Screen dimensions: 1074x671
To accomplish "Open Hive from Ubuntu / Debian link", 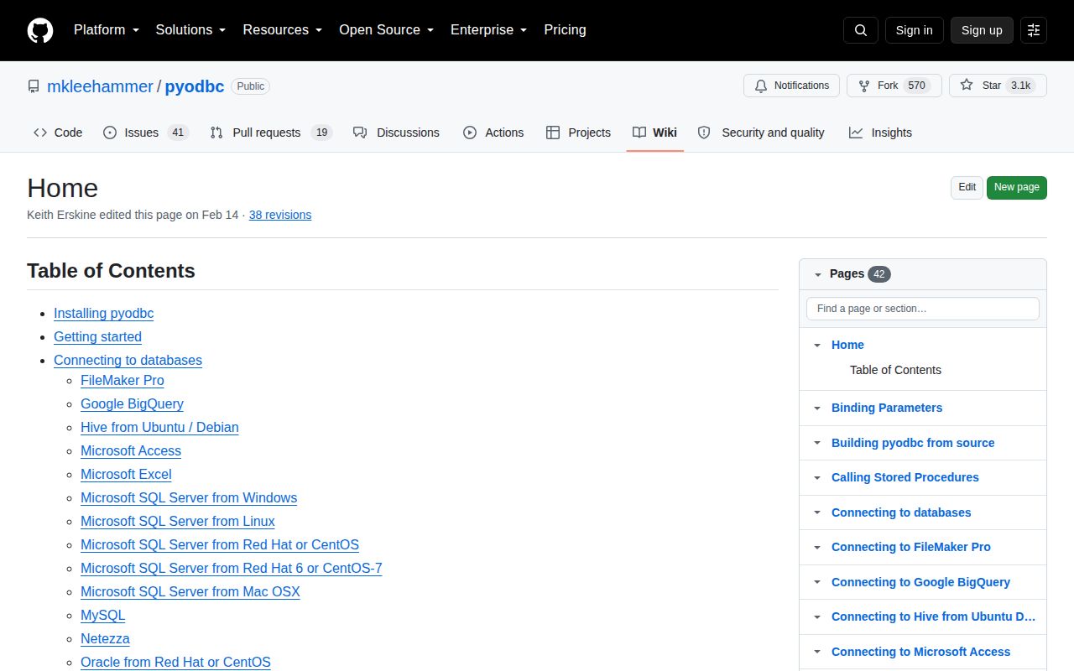I will pos(159,427).
